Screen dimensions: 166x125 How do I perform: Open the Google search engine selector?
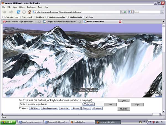tap(131, 12)
